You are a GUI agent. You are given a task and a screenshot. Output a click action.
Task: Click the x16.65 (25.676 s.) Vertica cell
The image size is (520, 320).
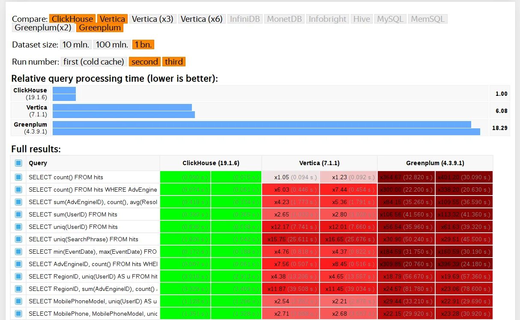click(349, 239)
